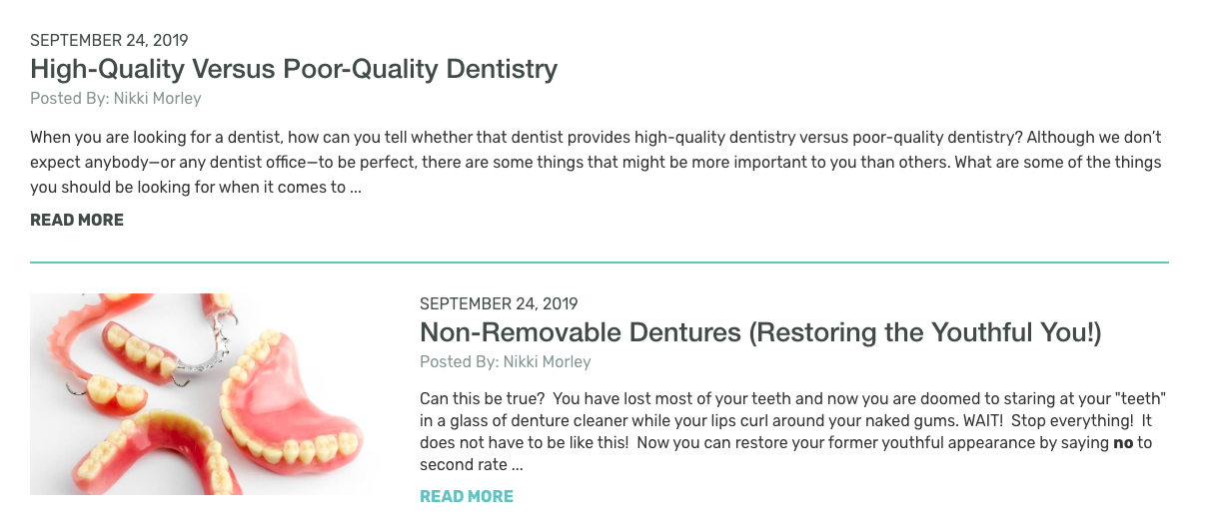Click the teal divider line between posts
Image resolution: width=1207 pixels, height=532 pixels.
(600, 263)
